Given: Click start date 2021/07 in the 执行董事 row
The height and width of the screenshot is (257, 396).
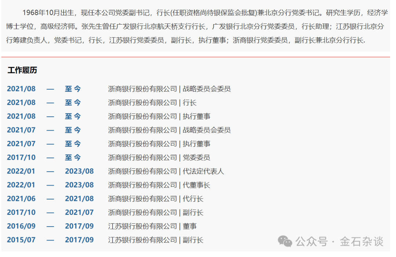Looking at the screenshot, I should (x=21, y=144).
